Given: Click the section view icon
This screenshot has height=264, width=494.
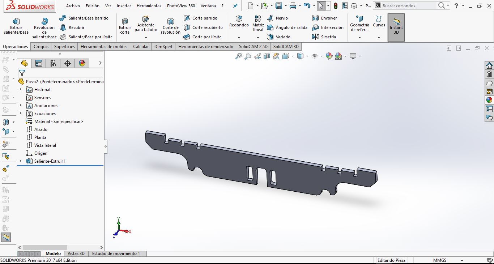Looking at the screenshot, I should coord(267,56).
